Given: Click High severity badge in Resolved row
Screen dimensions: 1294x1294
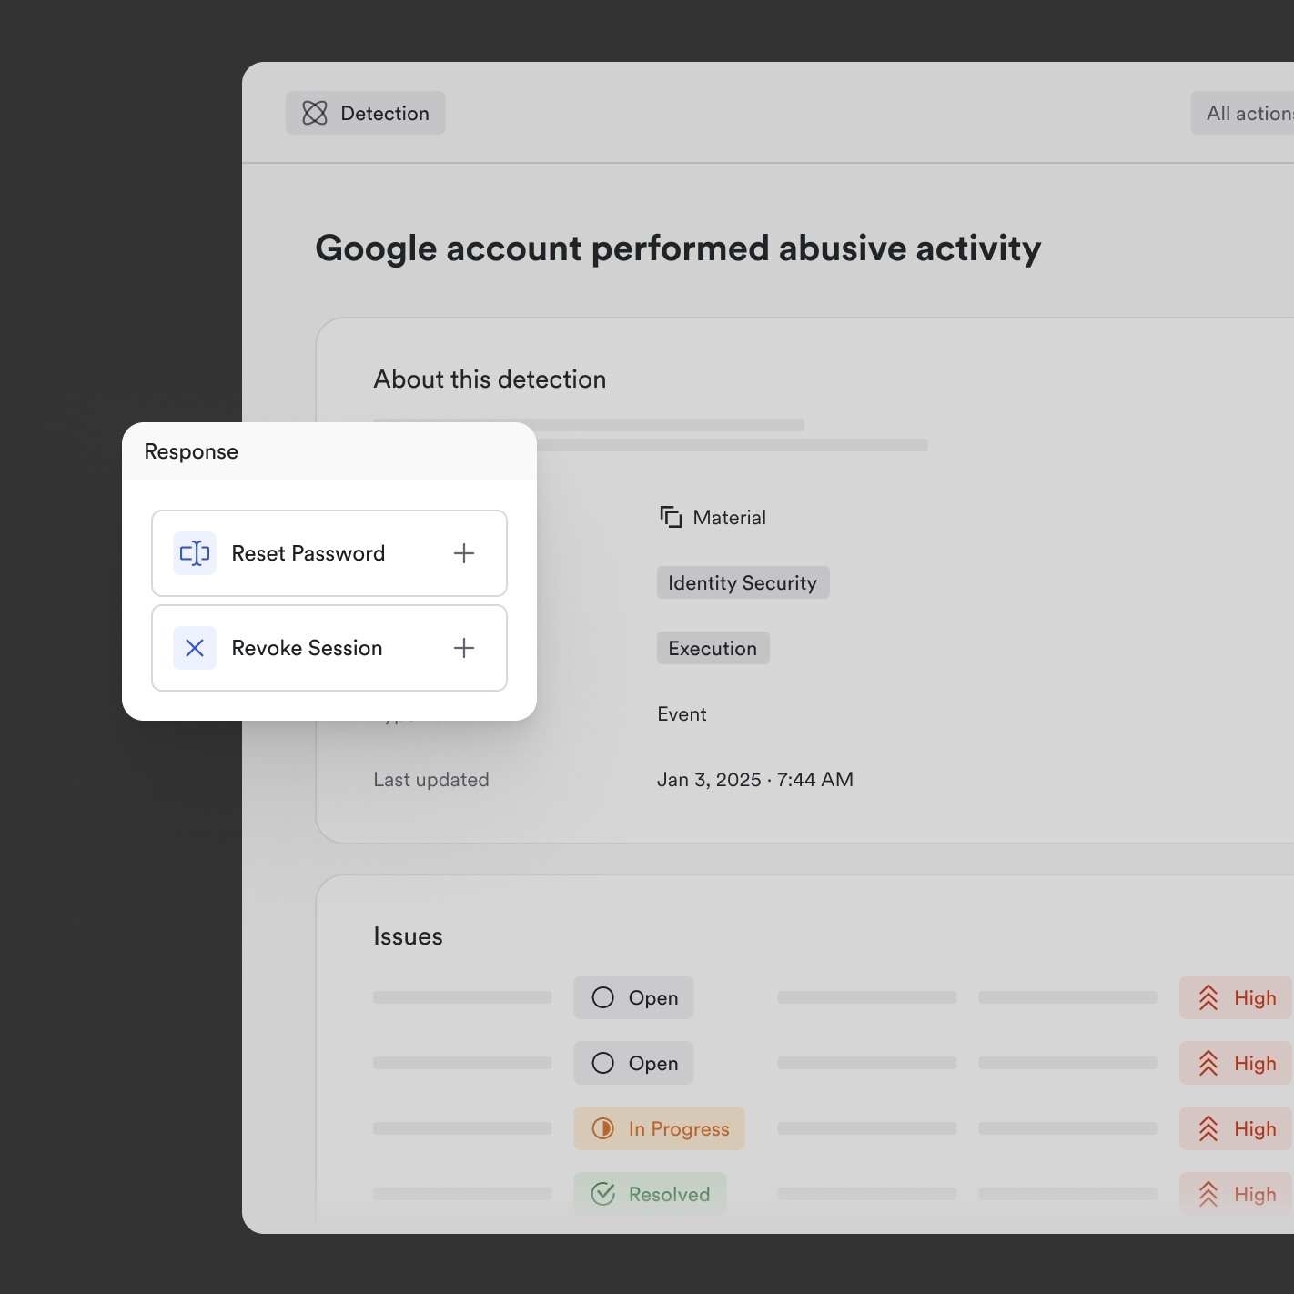Looking at the screenshot, I should pos(1237,1194).
